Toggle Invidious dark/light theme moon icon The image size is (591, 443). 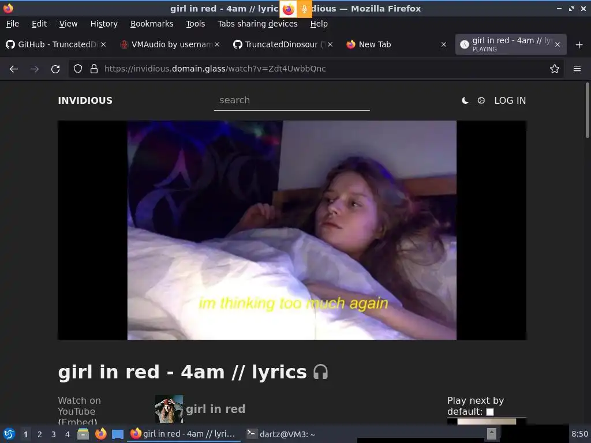(x=465, y=100)
